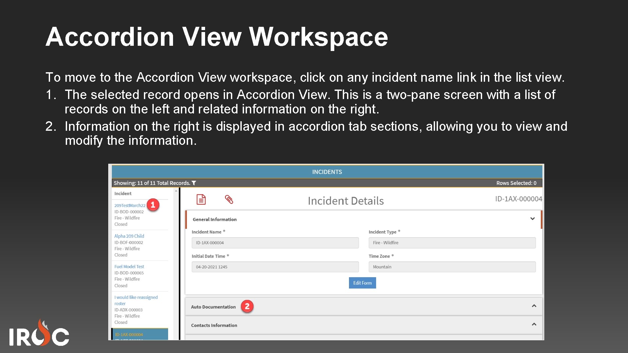Open the Fuel Model Test incident link
The height and width of the screenshot is (353, 628).
click(x=129, y=266)
